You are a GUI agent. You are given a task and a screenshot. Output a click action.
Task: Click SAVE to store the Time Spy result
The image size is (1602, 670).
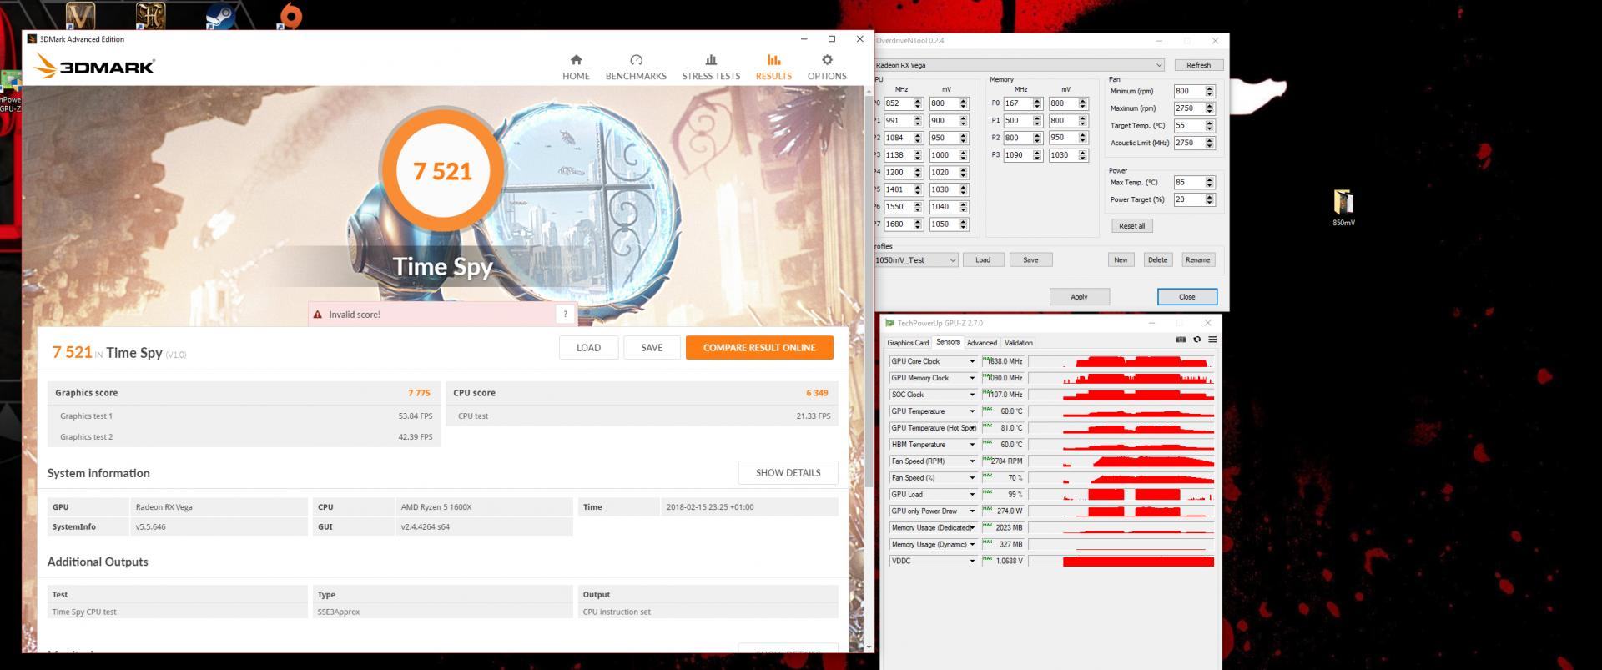(x=652, y=348)
